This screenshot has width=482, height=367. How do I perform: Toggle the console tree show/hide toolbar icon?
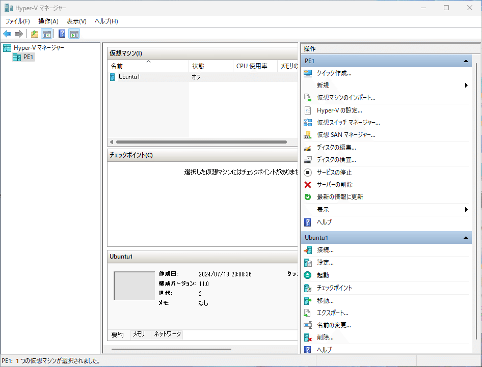pos(47,34)
